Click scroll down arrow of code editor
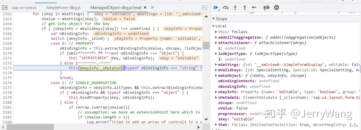Viewport: 361px width, 130px height. (x=206, y=120)
